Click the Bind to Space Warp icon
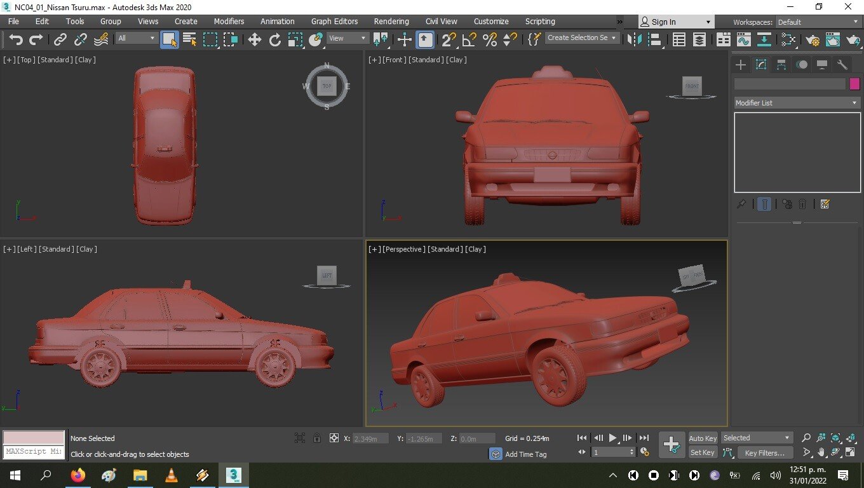The width and height of the screenshot is (864, 488). pyautogui.click(x=101, y=39)
